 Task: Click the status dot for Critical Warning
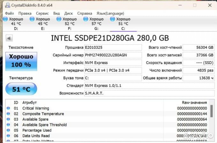8,108
